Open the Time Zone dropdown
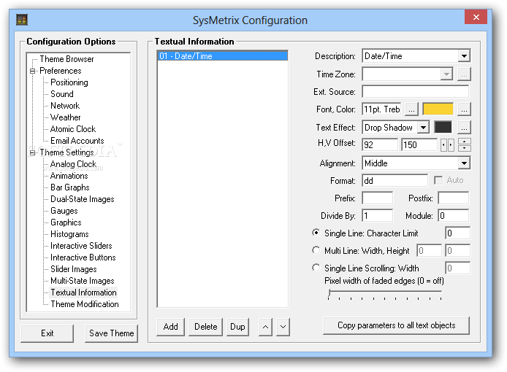The height and width of the screenshot is (372, 507). [446, 74]
